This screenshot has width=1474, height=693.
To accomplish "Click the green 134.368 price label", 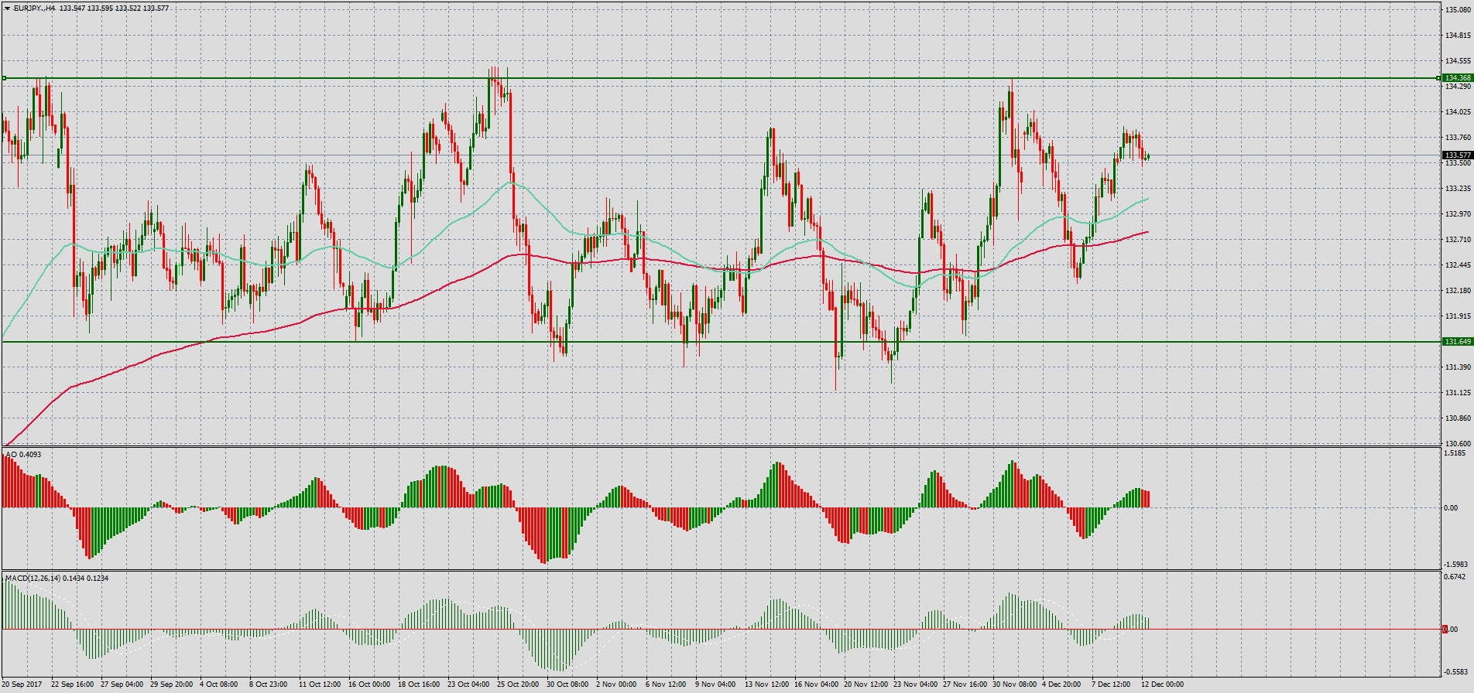I will coord(1457,78).
